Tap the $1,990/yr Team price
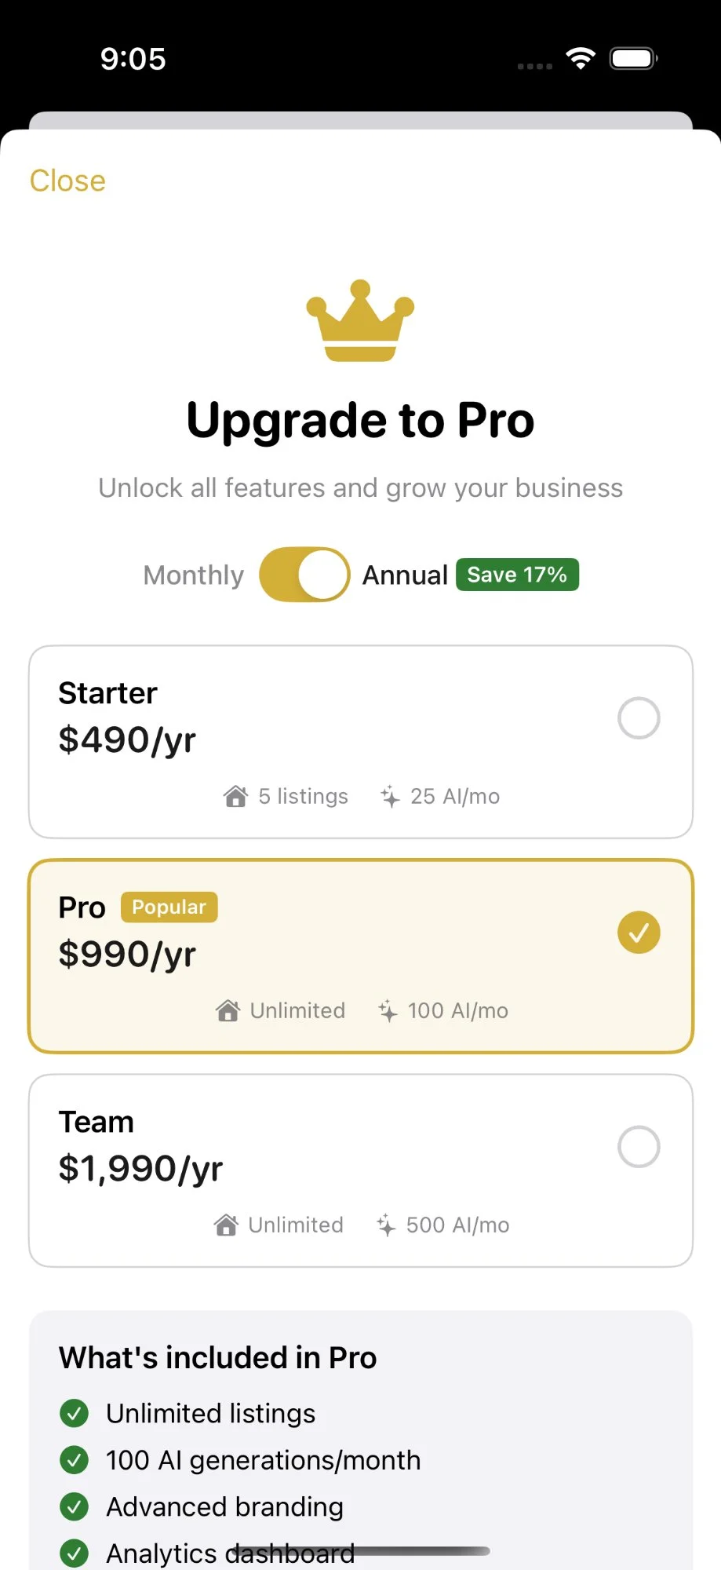 140,1168
